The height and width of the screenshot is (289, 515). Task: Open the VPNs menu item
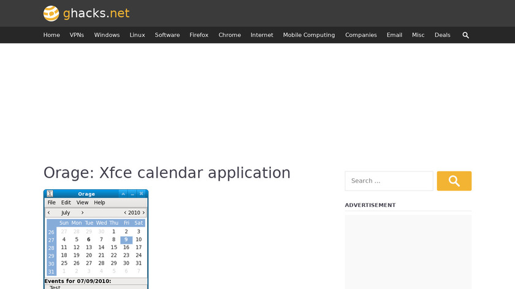pyautogui.click(x=77, y=35)
